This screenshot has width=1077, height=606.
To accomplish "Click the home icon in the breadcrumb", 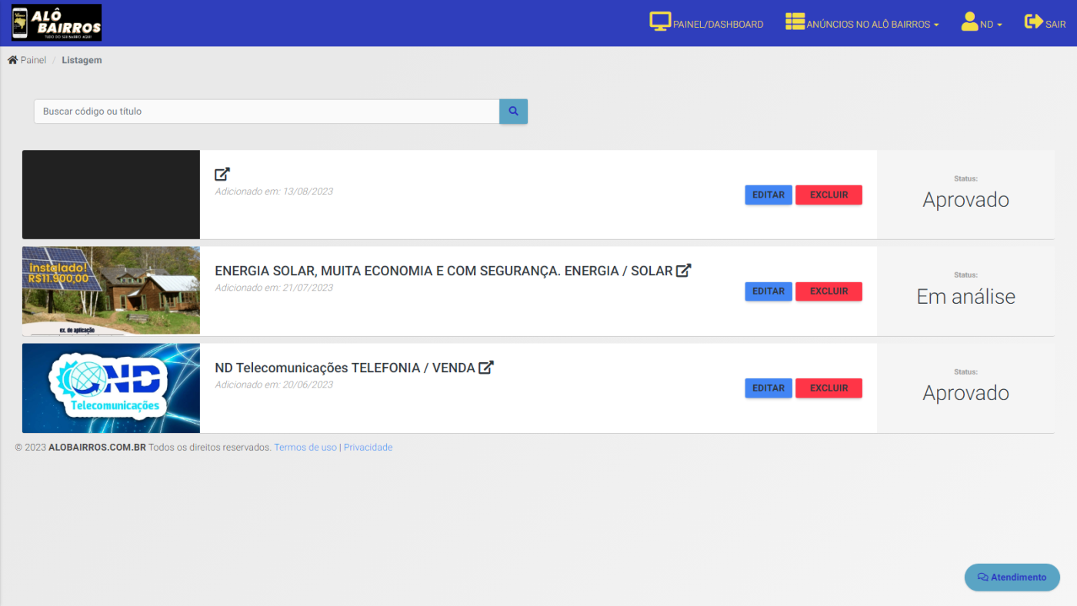I will (x=12, y=60).
